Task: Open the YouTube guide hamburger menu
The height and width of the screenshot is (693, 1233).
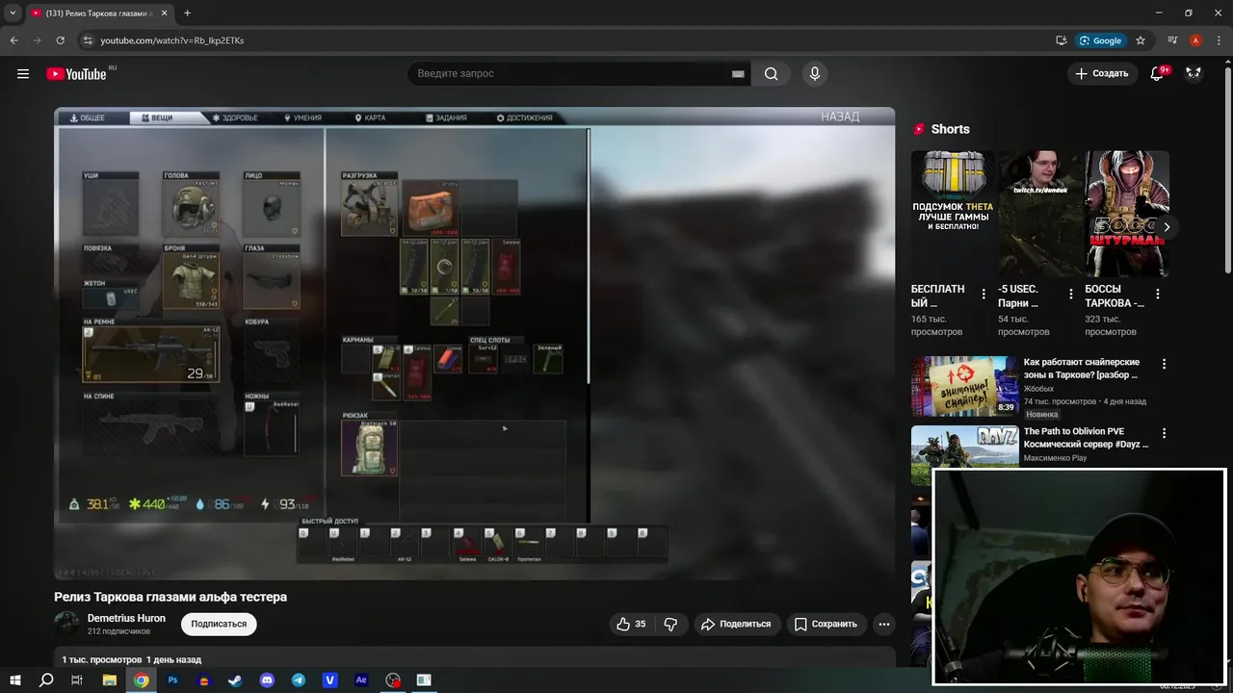Action: 23,74
